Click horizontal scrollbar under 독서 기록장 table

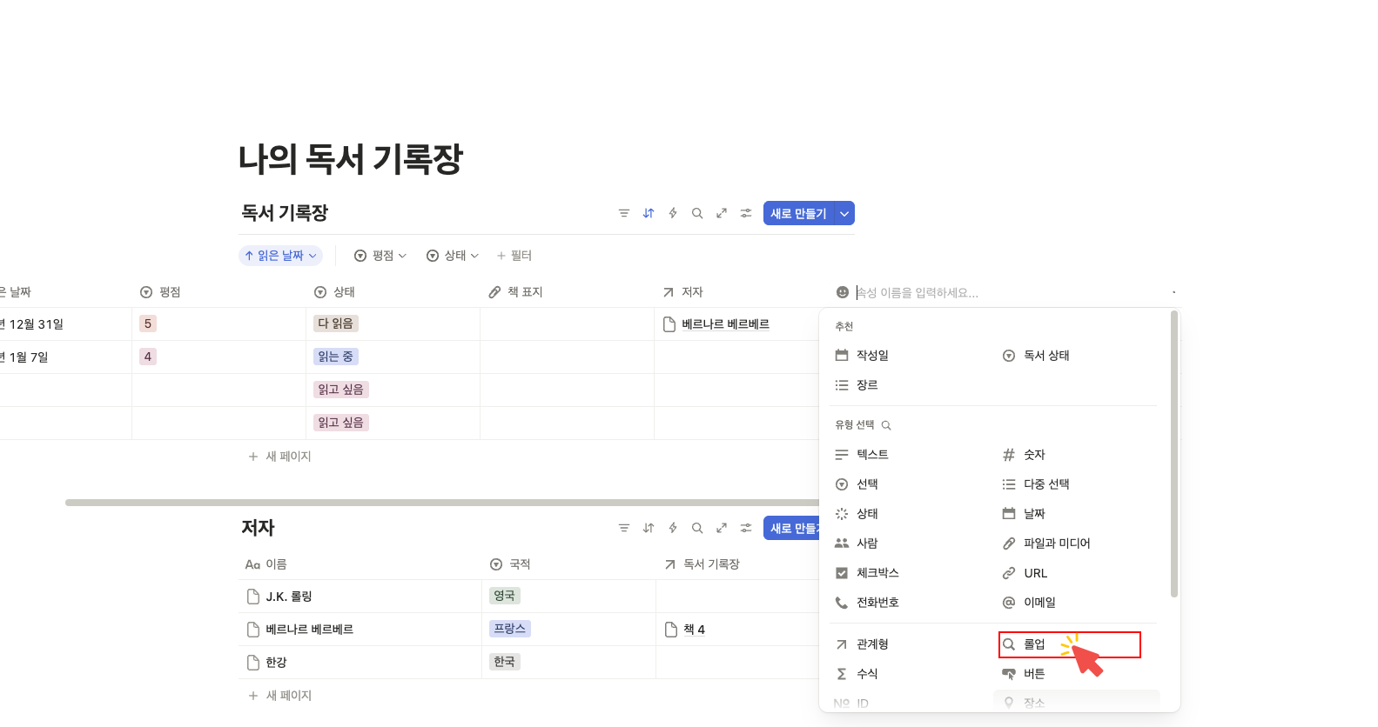442,503
